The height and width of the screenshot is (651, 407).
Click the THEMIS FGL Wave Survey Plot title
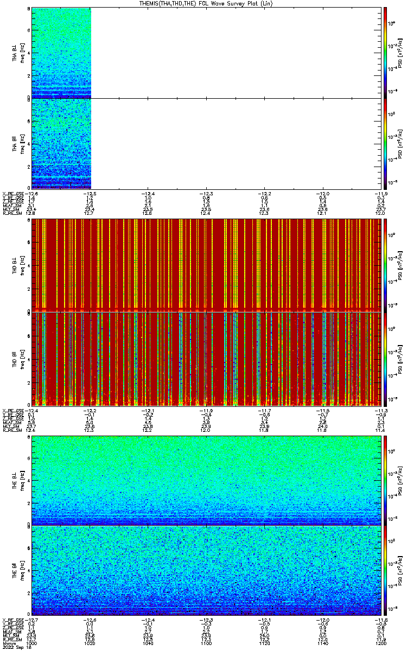(207, 3)
